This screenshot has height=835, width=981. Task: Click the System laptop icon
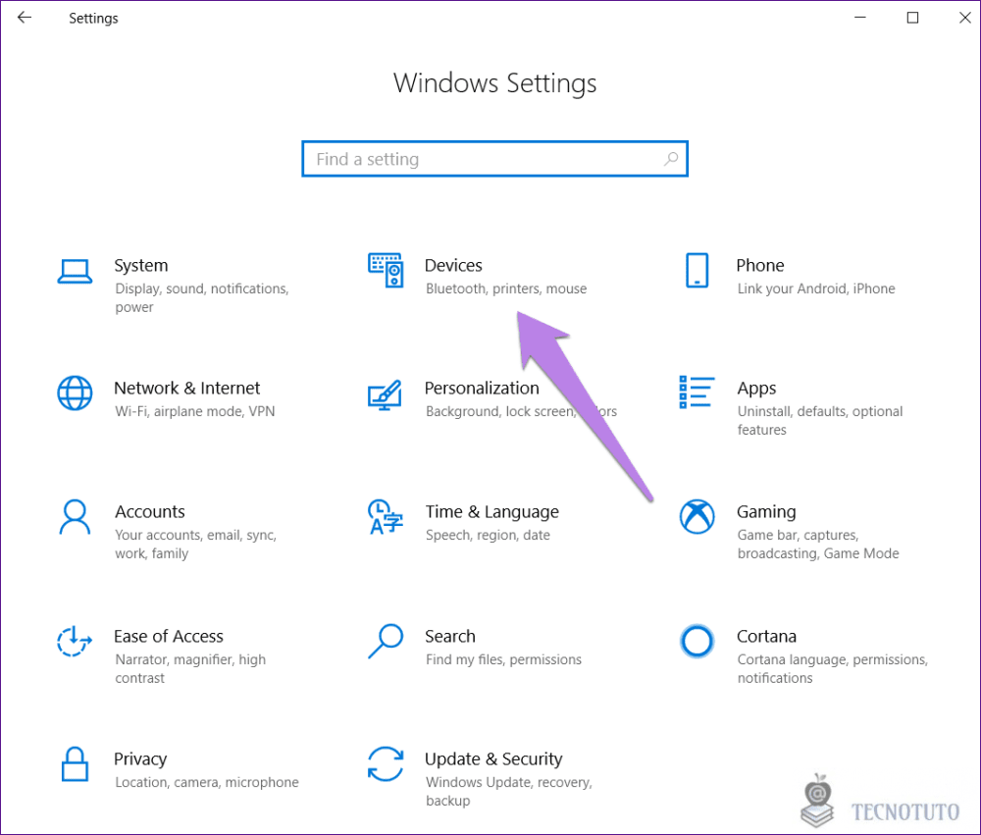coord(76,271)
